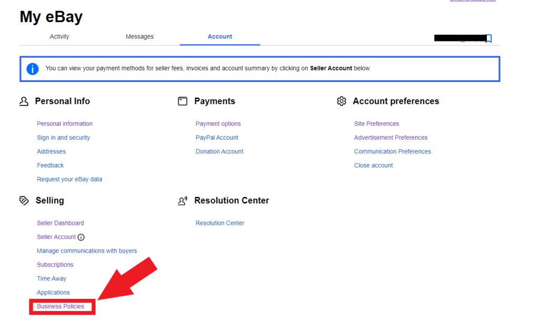Open the Activity tab
The width and height of the screenshot is (539, 321).
pyautogui.click(x=59, y=36)
